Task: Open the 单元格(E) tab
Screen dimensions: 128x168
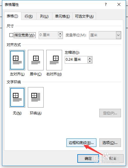Action: (x=62, y=16)
